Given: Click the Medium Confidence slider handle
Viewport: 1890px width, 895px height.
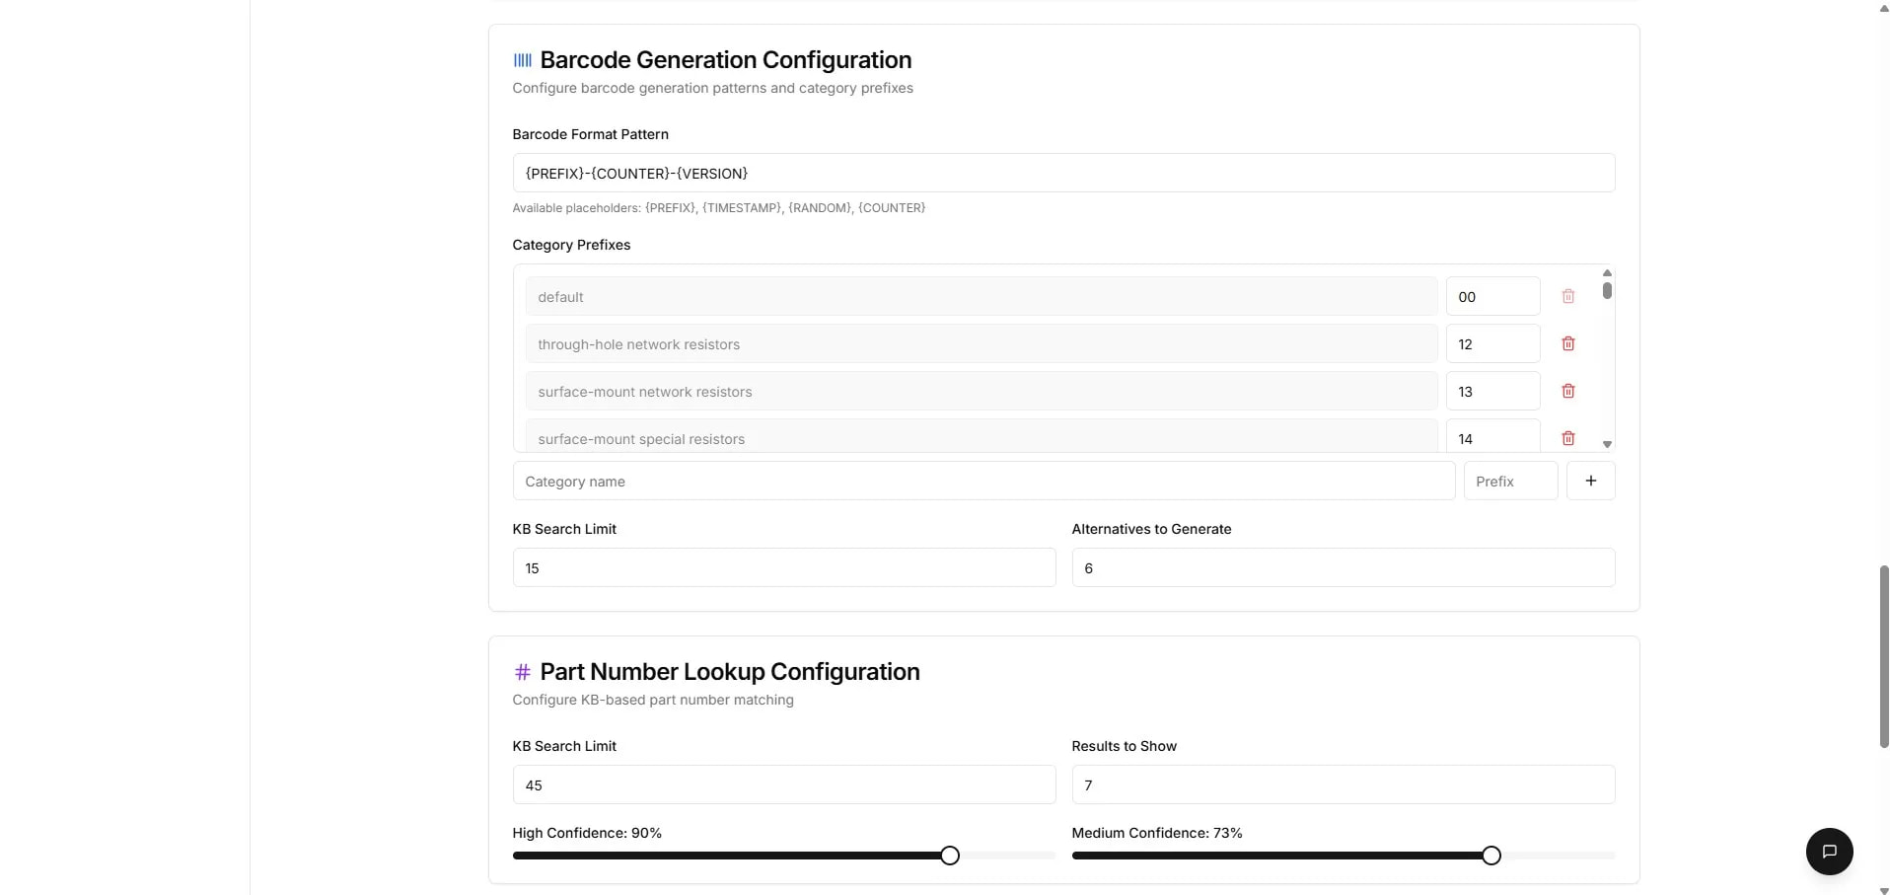Looking at the screenshot, I should [x=1491, y=856].
